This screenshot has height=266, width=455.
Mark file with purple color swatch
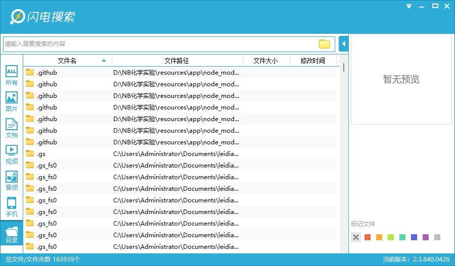426,237
